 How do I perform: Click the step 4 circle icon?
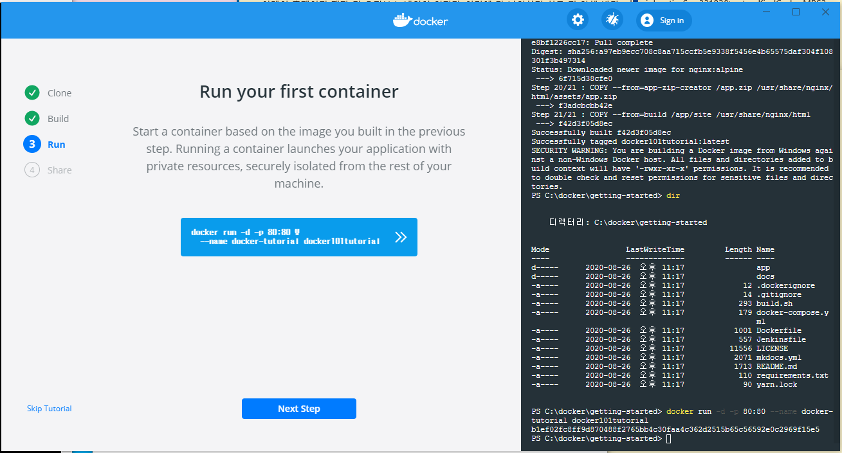click(x=32, y=170)
